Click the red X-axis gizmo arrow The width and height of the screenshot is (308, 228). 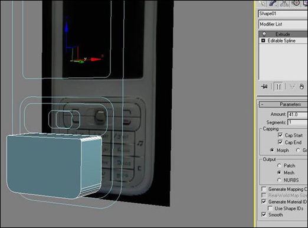pos(96,59)
